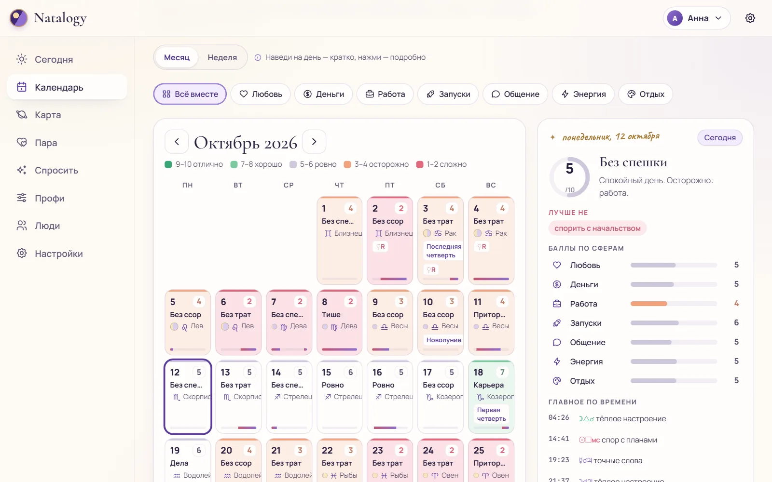Toggle the Любовь filter chip
This screenshot has height=482, width=772.
261,94
